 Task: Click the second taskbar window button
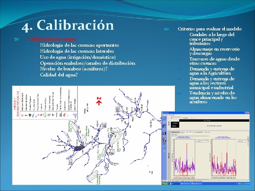pyautogui.click(x=186, y=184)
